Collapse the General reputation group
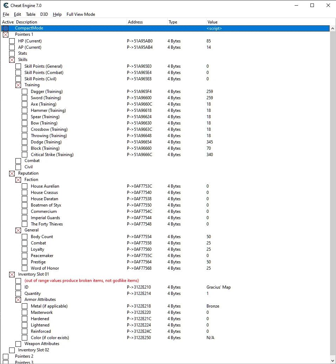Screen dimensions: 336x364 click(x=18, y=230)
